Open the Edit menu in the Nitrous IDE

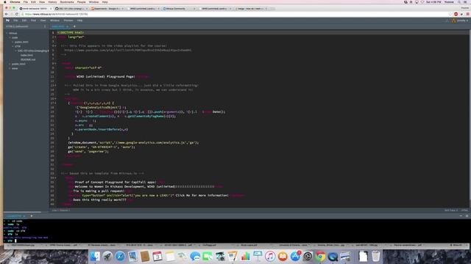(24, 21)
